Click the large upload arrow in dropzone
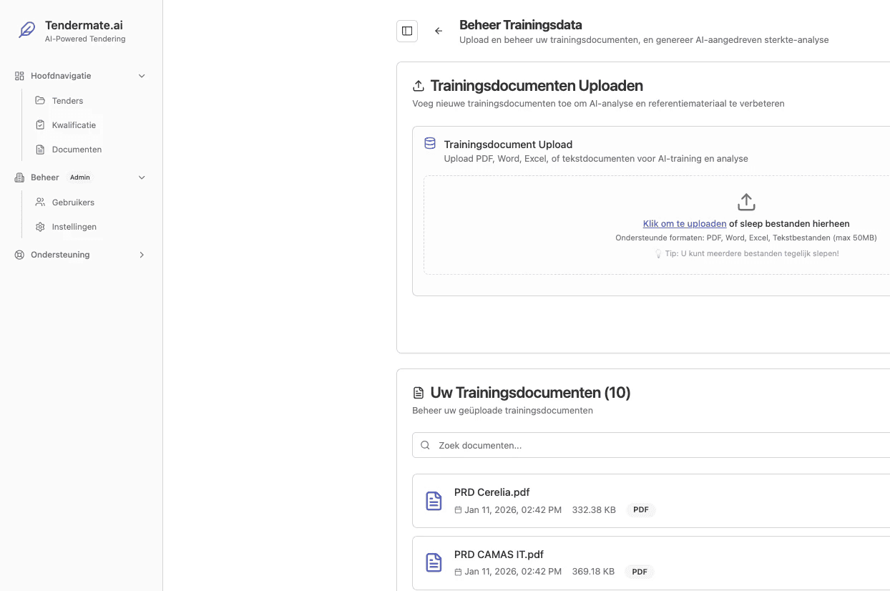 pyautogui.click(x=746, y=202)
